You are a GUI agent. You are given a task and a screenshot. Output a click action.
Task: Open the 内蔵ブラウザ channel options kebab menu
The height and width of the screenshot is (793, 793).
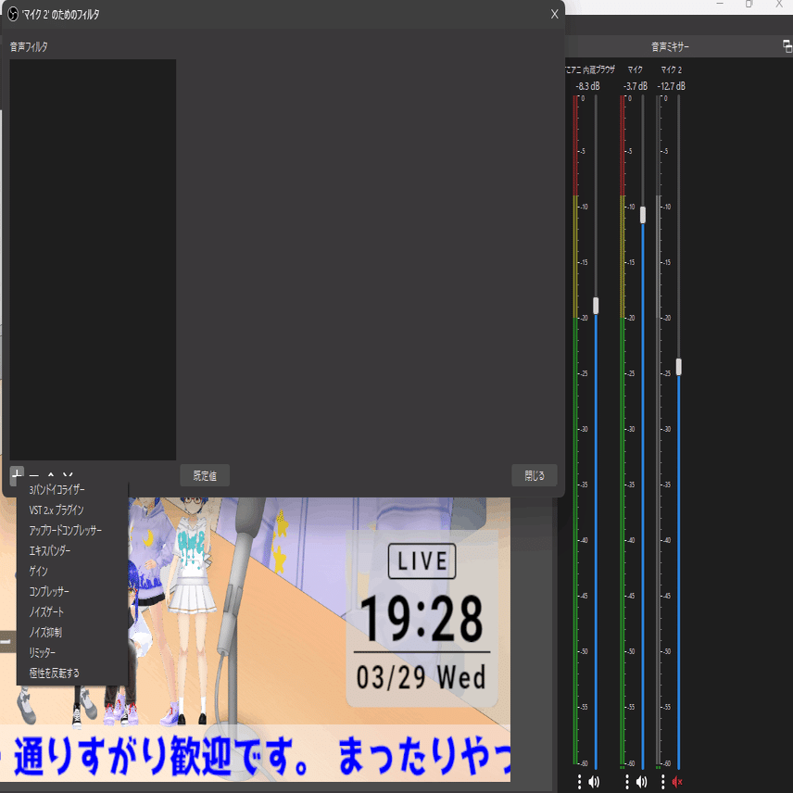click(580, 781)
